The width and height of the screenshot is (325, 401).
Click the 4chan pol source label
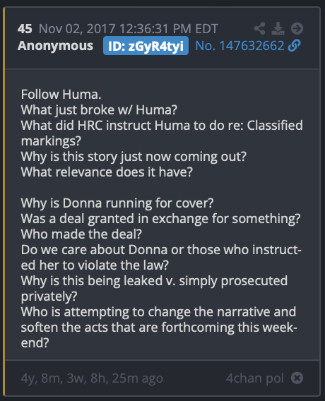tap(255, 378)
